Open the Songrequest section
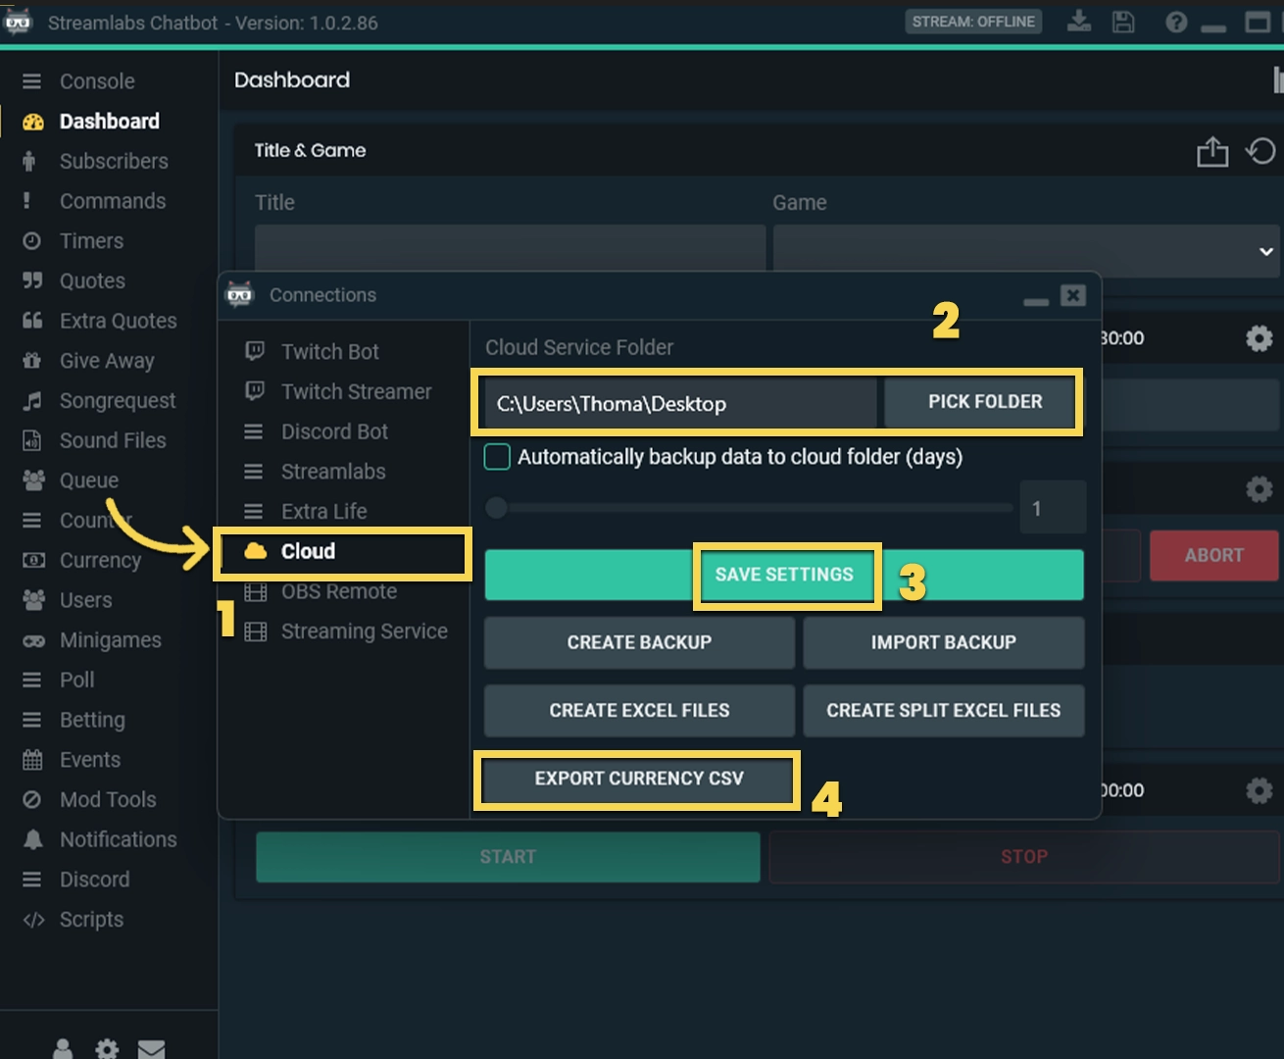The width and height of the screenshot is (1284, 1059). pos(118,401)
